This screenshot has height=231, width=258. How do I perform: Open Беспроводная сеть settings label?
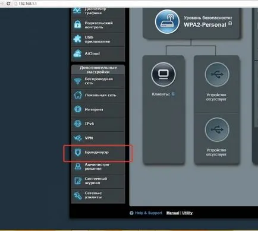tap(99, 81)
